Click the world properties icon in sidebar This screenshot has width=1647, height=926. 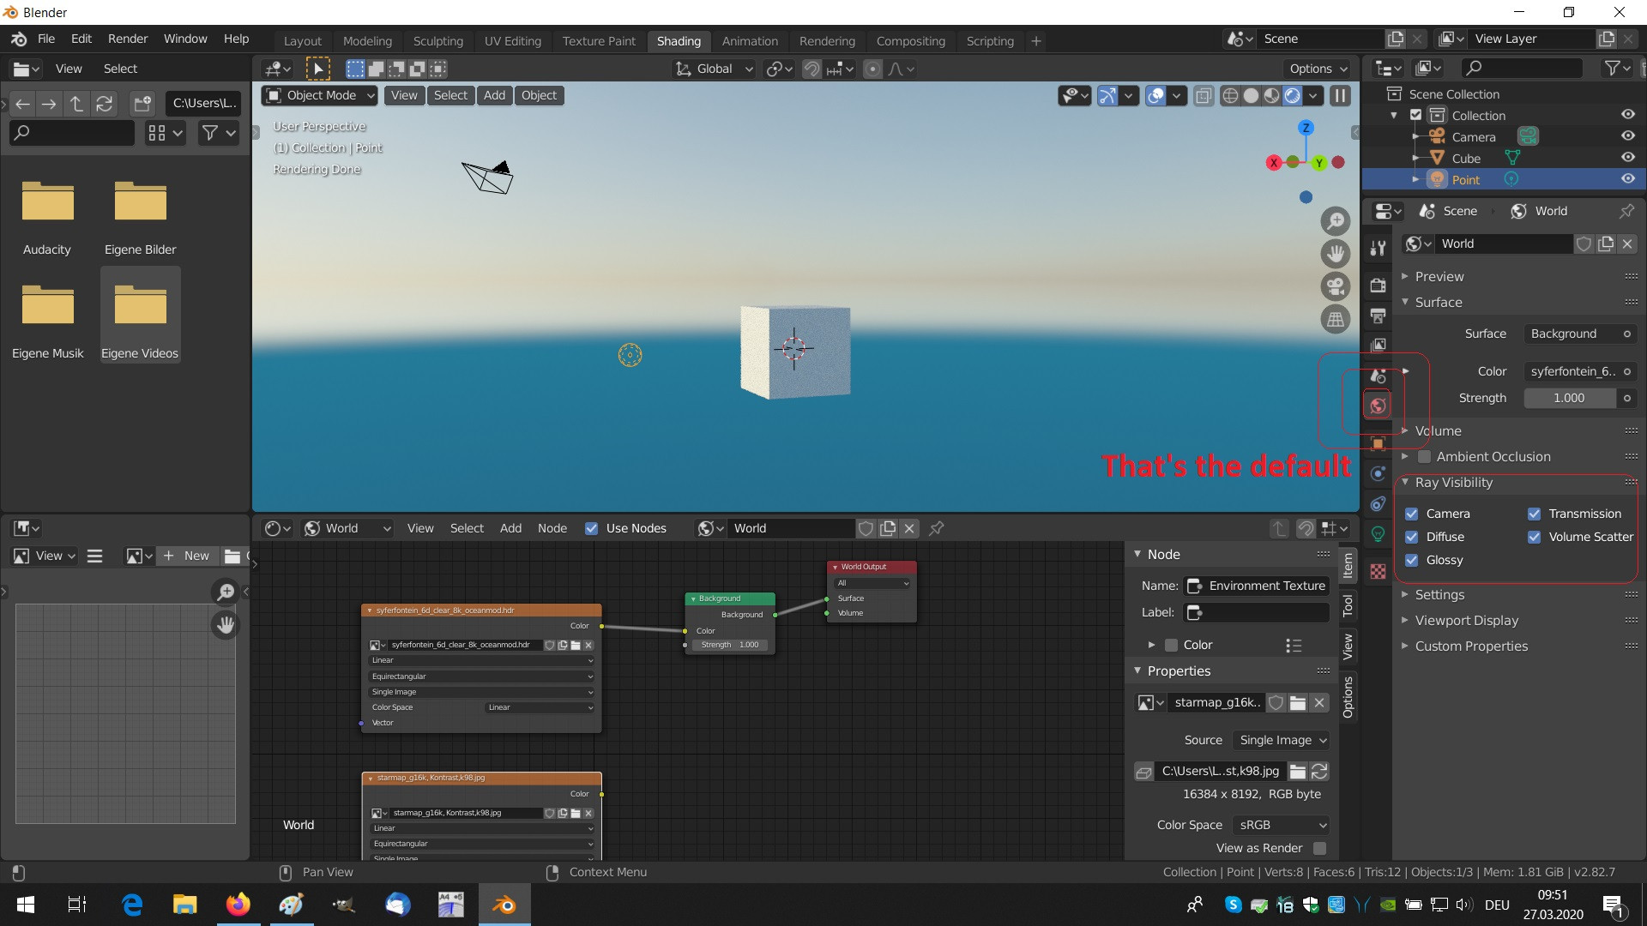pos(1378,405)
